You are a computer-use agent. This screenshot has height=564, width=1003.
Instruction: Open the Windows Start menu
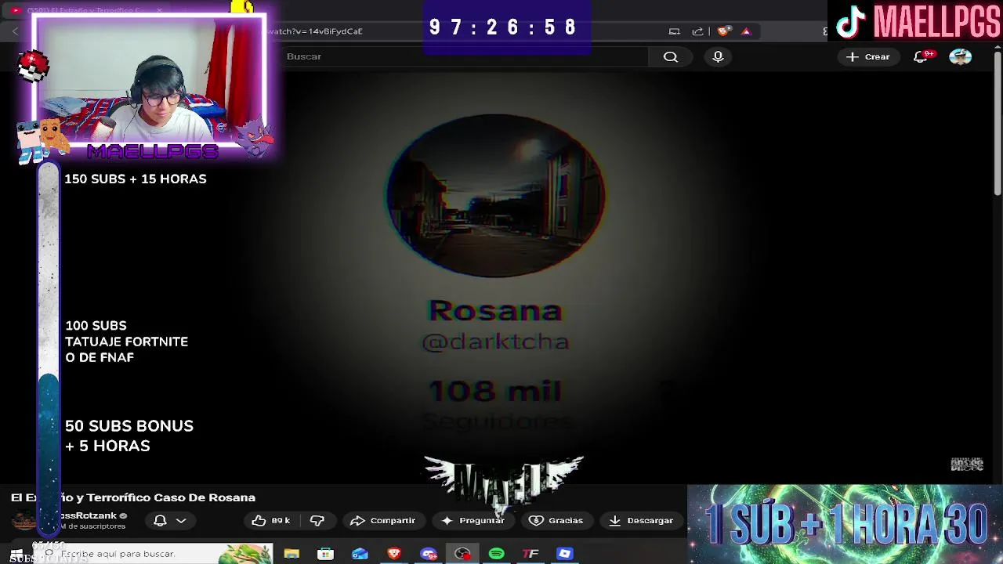click(x=16, y=554)
